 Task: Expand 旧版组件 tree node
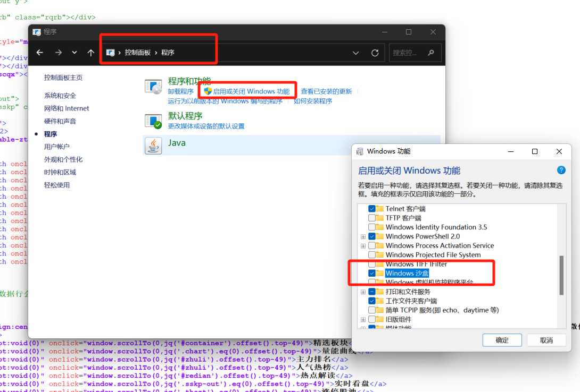(363, 320)
